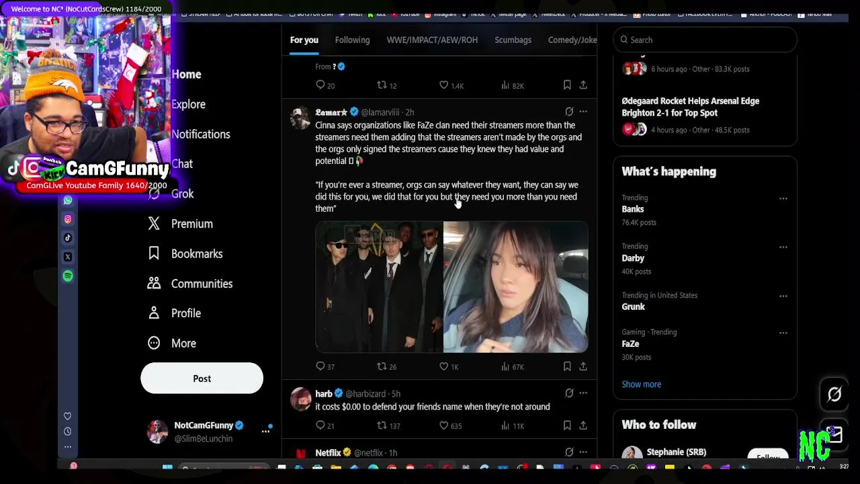This screenshot has width=860, height=484.
Task: Open the Darby trending topic
Action: [633, 258]
